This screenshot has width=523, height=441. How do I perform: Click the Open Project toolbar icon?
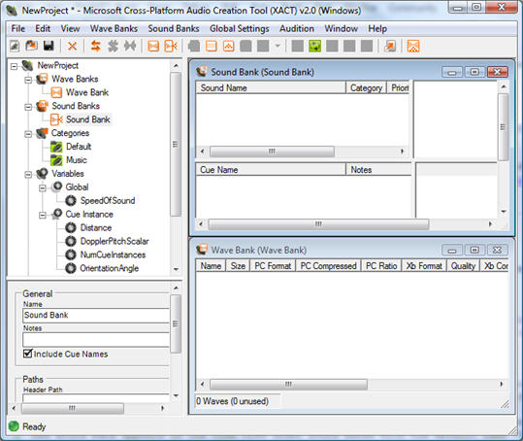coord(32,46)
